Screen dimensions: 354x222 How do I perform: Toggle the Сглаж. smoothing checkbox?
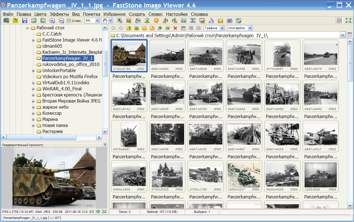point(69,21)
